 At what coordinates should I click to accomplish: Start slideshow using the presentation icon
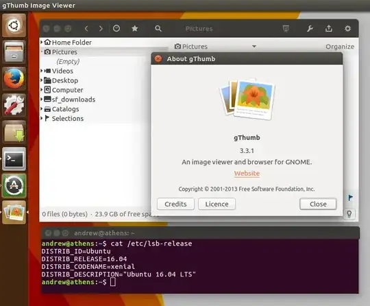click(286, 29)
